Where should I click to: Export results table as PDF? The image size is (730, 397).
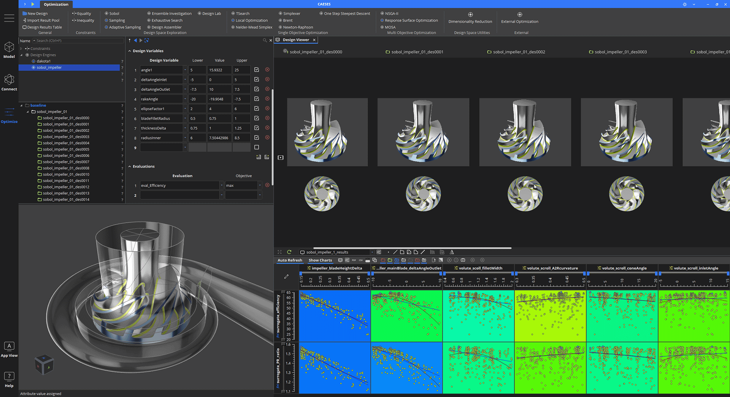click(x=354, y=260)
